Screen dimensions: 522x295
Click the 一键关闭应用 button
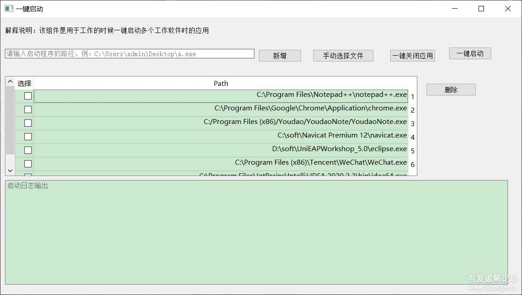412,56
